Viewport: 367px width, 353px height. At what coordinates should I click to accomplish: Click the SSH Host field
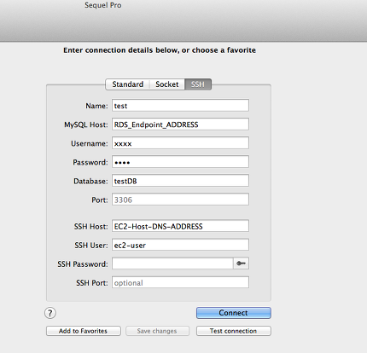[x=180, y=226]
